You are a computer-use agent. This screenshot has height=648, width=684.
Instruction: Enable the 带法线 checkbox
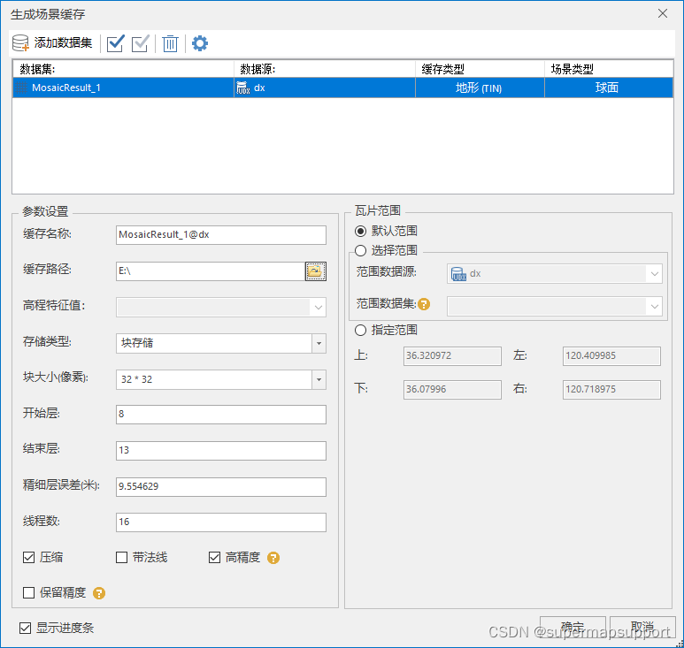[122, 557]
